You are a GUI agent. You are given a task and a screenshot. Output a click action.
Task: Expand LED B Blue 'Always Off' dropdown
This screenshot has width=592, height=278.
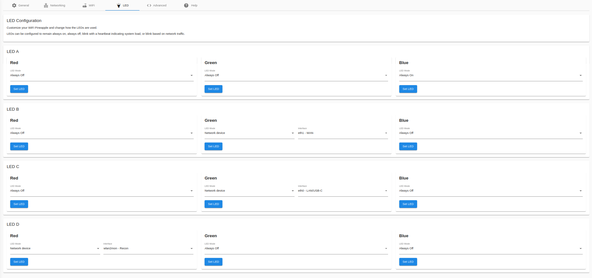coord(491,133)
